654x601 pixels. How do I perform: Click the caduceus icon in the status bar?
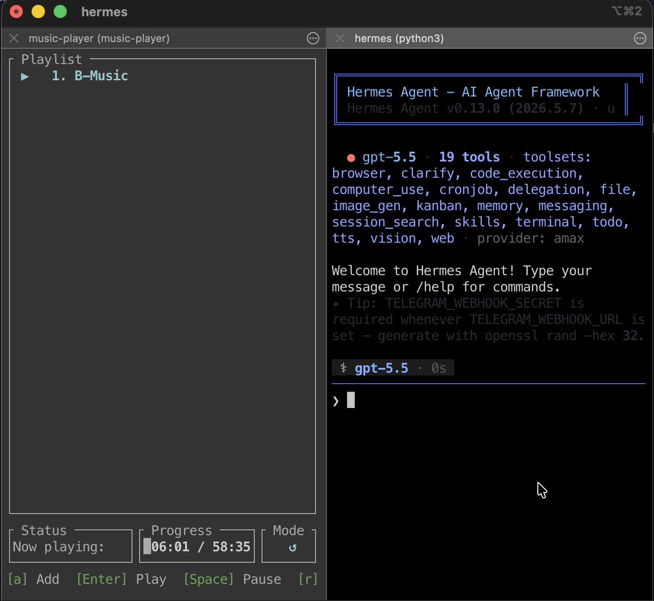(343, 368)
